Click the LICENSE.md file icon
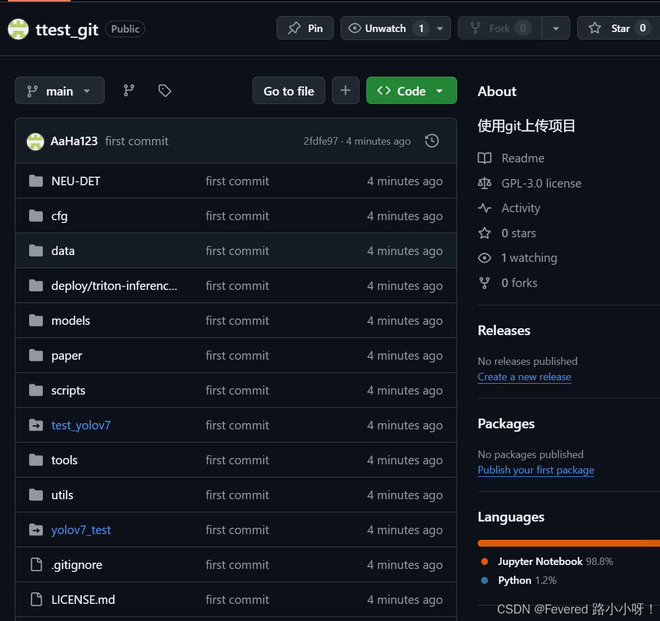Screen dimensions: 660x621 [36, 599]
